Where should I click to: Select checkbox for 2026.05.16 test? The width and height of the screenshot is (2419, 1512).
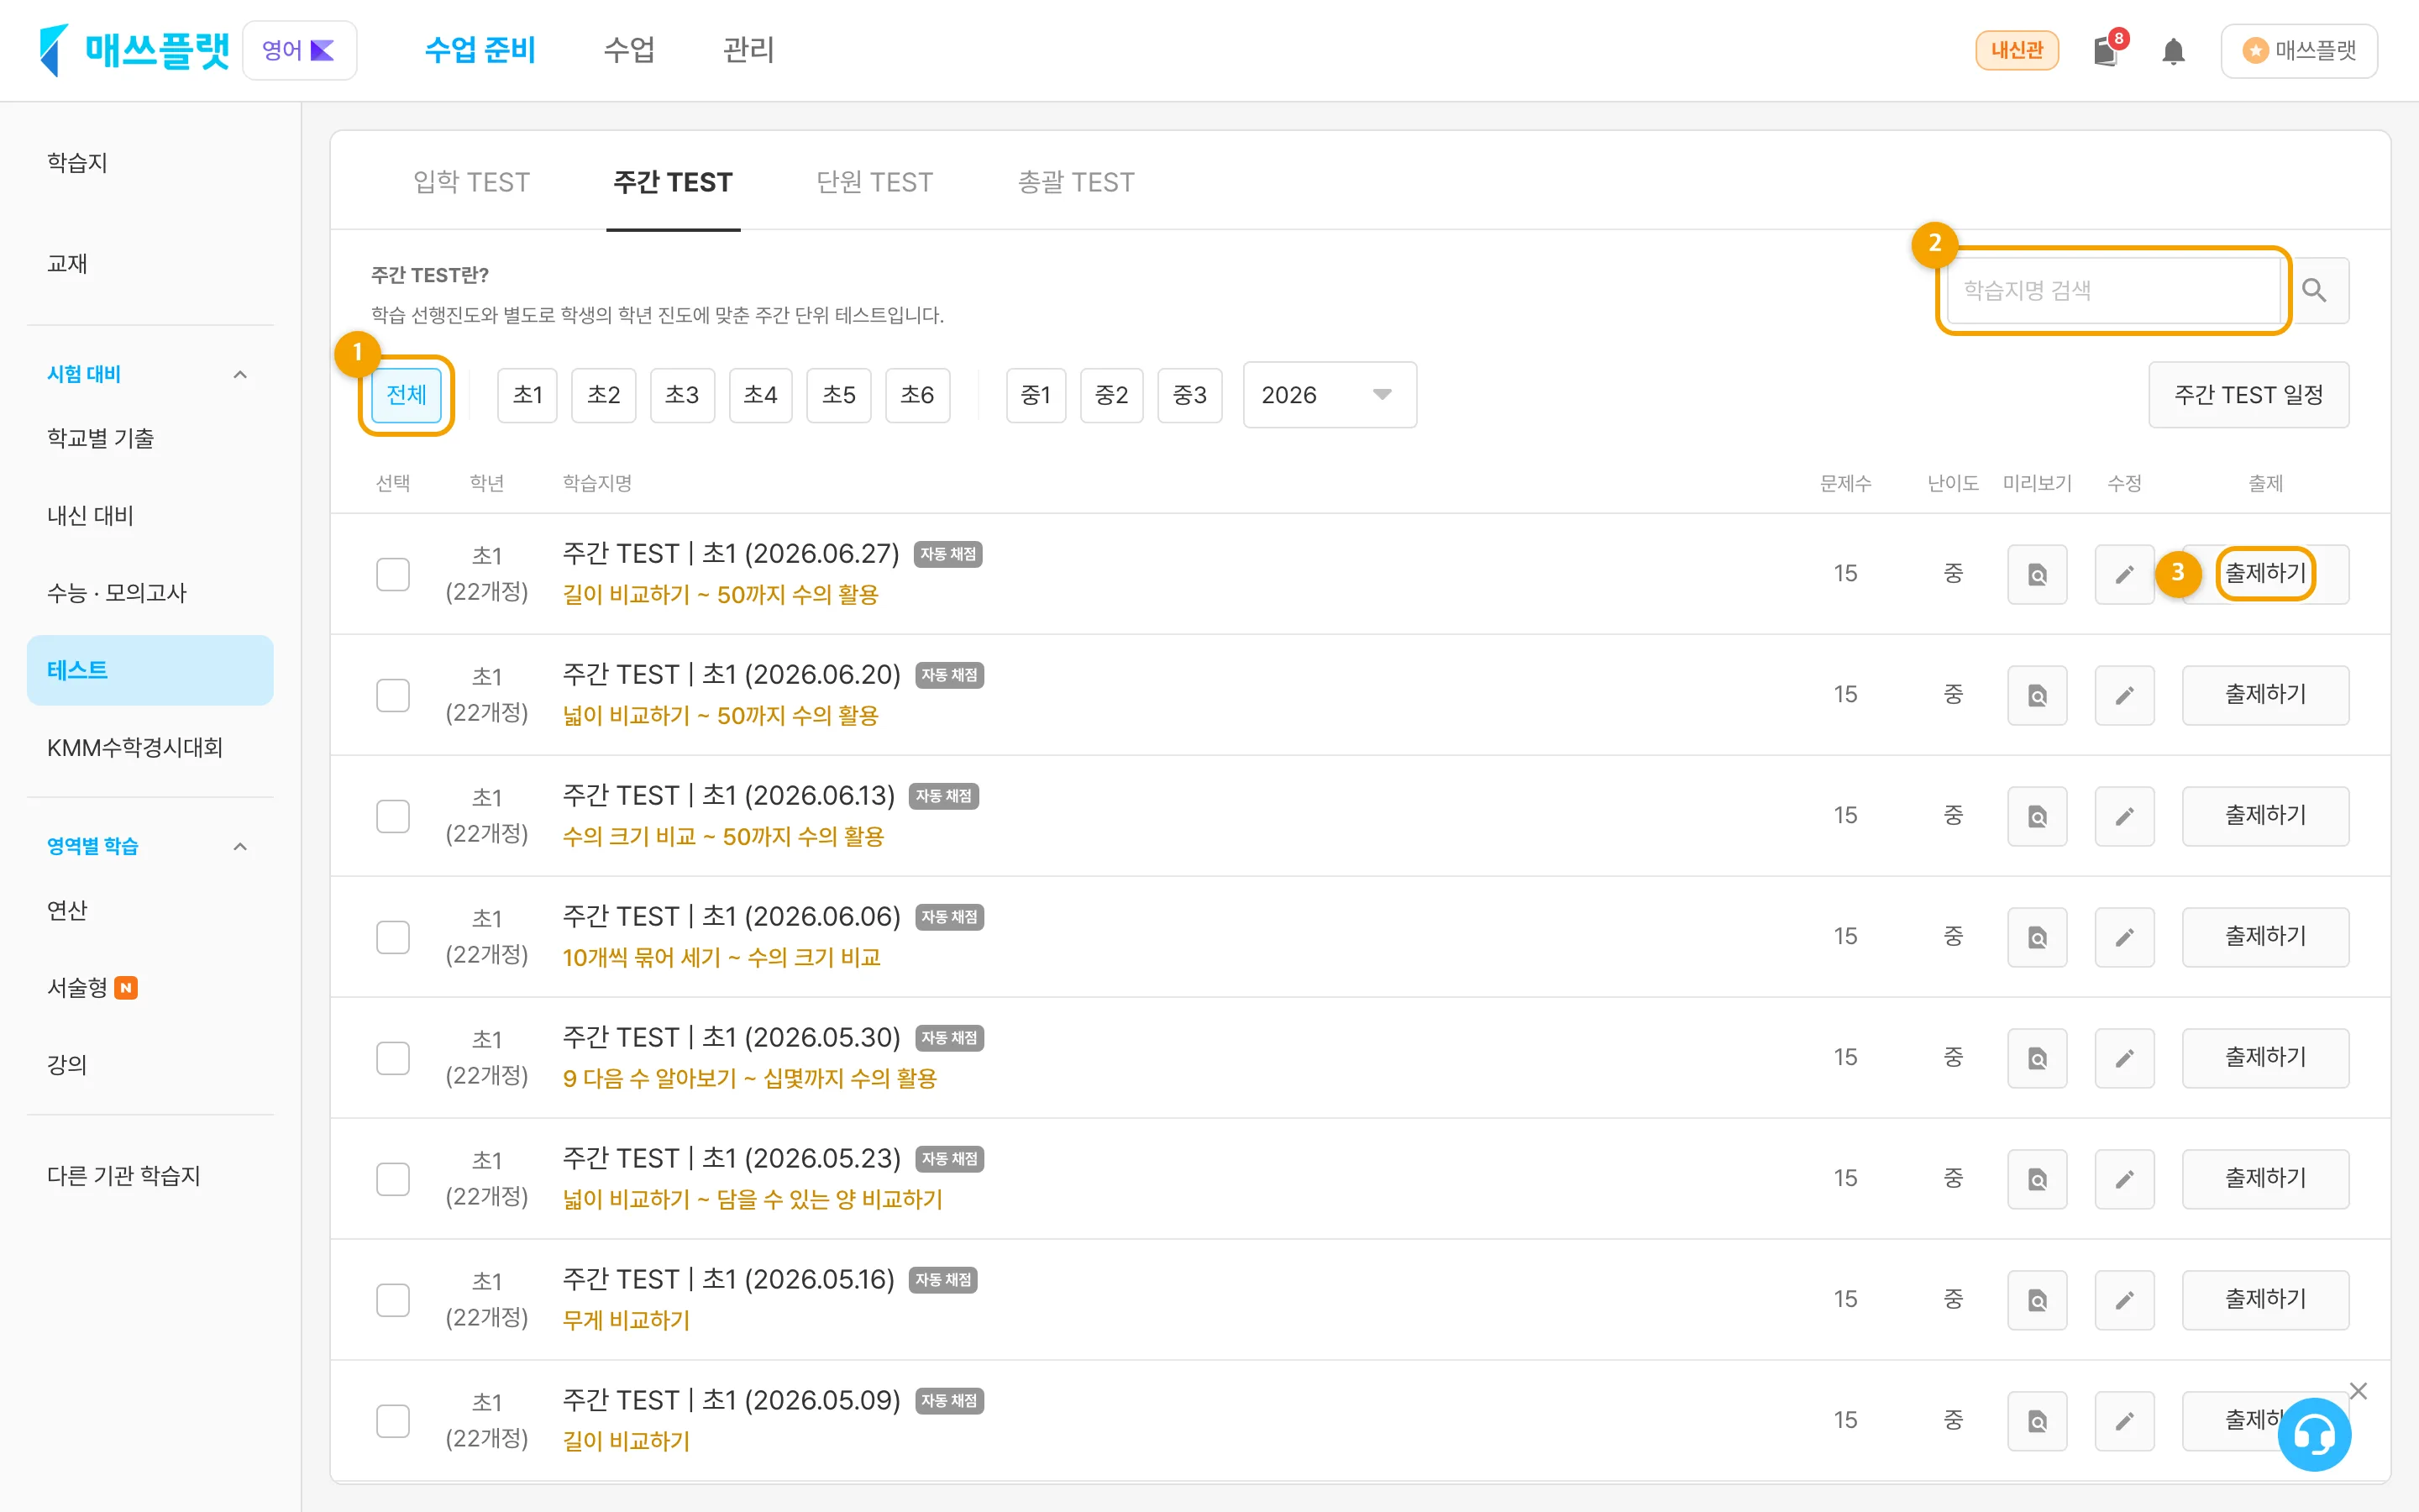pyautogui.click(x=393, y=1300)
